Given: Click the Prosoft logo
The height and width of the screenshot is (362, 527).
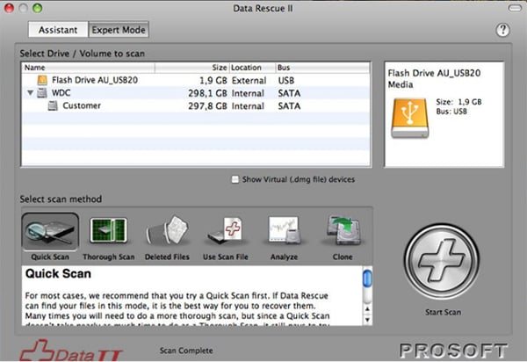Looking at the screenshot, I should pyautogui.click(x=453, y=351).
